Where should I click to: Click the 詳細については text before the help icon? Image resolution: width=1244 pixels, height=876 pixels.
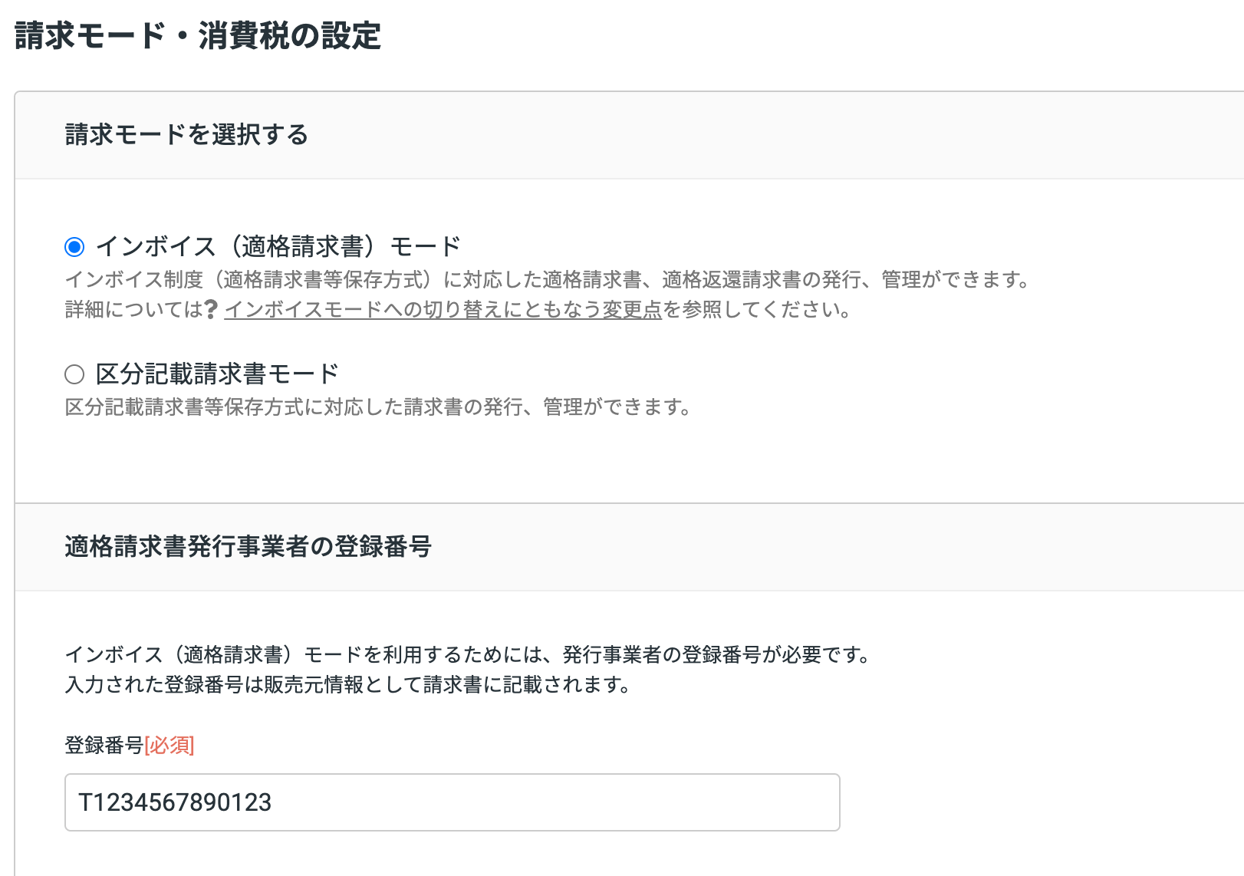pyautogui.click(x=133, y=310)
